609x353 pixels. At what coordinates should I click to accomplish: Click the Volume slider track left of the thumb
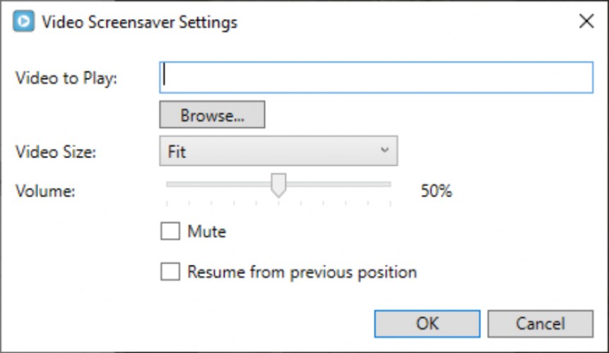point(219,184)
